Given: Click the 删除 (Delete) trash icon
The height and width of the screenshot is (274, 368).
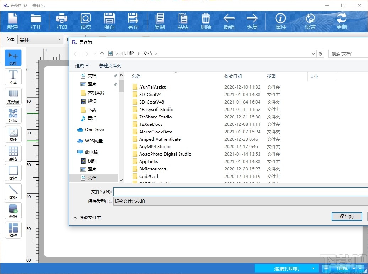Looking at the screenshot, I should [x=206, y=21].
